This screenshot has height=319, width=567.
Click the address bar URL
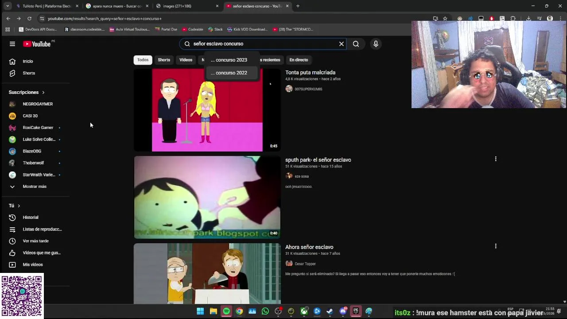pyautogui.click(x=105, y=19)
